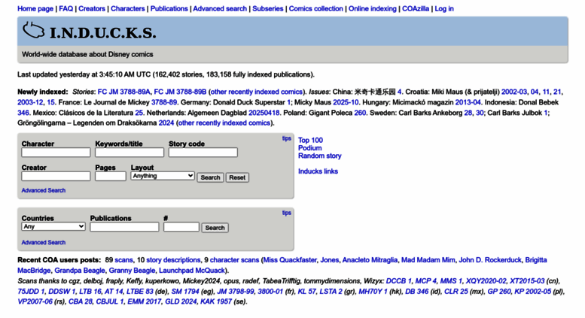Open story FC JM 3788-89B
The image size is (585, 318).
[x=180, y=92]
